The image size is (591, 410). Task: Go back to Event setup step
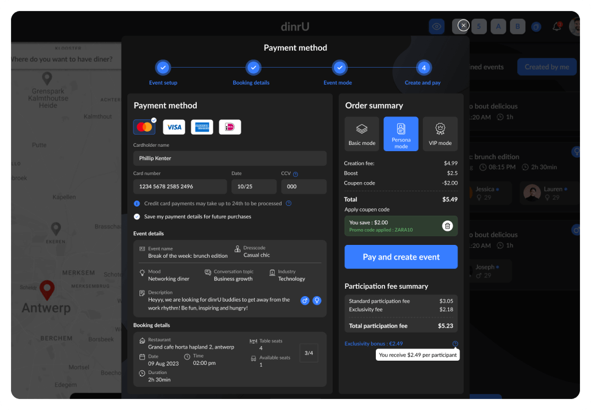pos(163,68)
